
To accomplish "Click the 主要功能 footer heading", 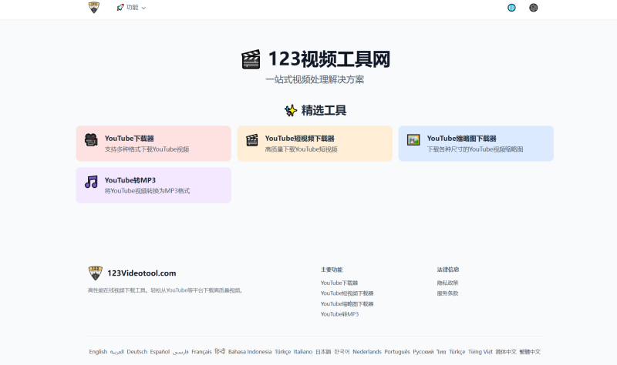I will click(332, 270).
